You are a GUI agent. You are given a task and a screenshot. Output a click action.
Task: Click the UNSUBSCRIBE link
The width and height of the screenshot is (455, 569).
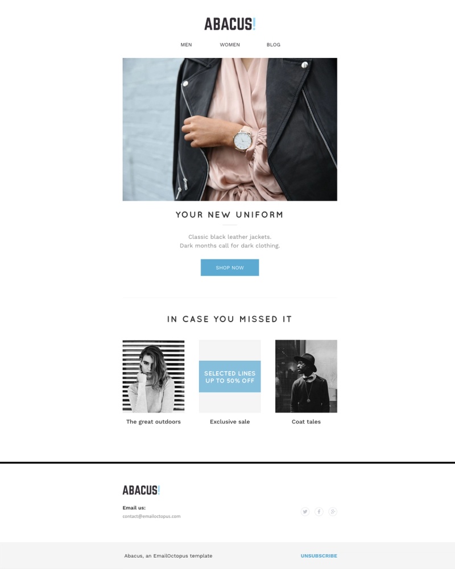(x=319, y=555)
